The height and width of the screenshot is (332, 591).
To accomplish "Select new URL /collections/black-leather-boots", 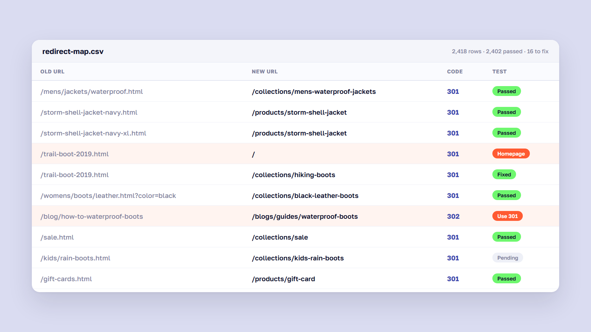I will [x=305, y=196].
